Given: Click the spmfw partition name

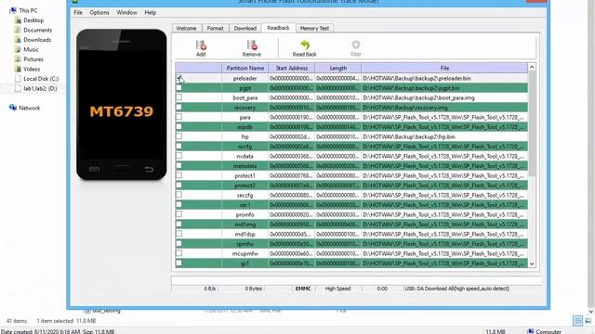Looking at the screenshot, I should click(x=245, y=244).
